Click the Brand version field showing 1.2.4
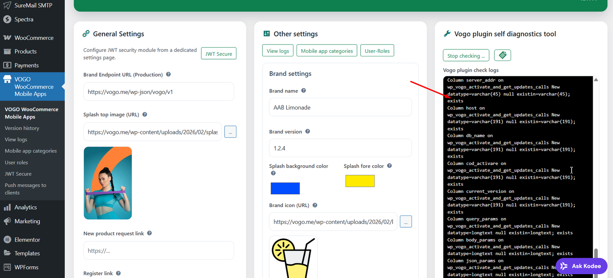613x278 pixels. pyautogui.click(x=340, y=148)
